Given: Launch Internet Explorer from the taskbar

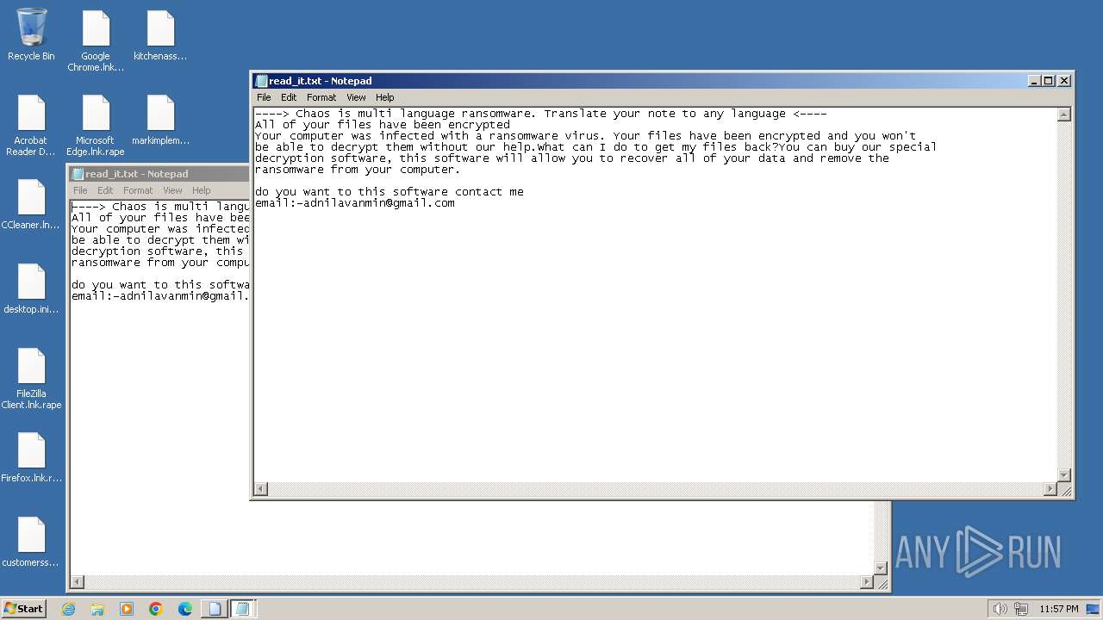Looking at the screenshot, I should [68, 609].
